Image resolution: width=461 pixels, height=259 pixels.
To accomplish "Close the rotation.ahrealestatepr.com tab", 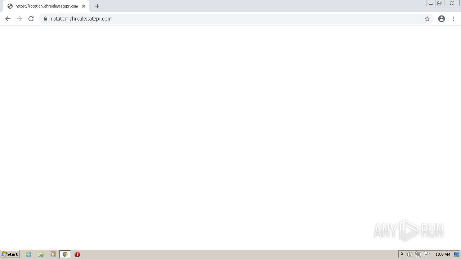I will point(84,6).
